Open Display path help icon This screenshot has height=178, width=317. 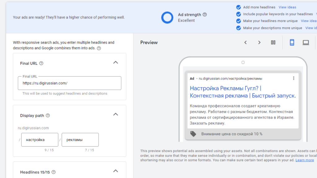pyautogui.click(x=48, y=116)
